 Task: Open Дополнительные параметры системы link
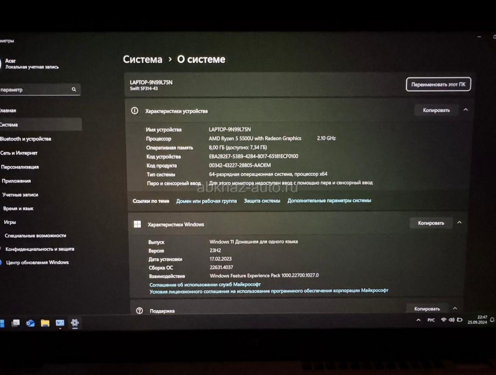pyautogui.click(x=329, y=200)
